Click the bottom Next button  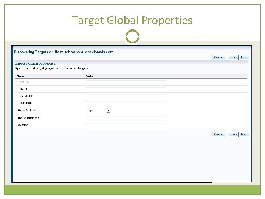[x=244, y=135]
